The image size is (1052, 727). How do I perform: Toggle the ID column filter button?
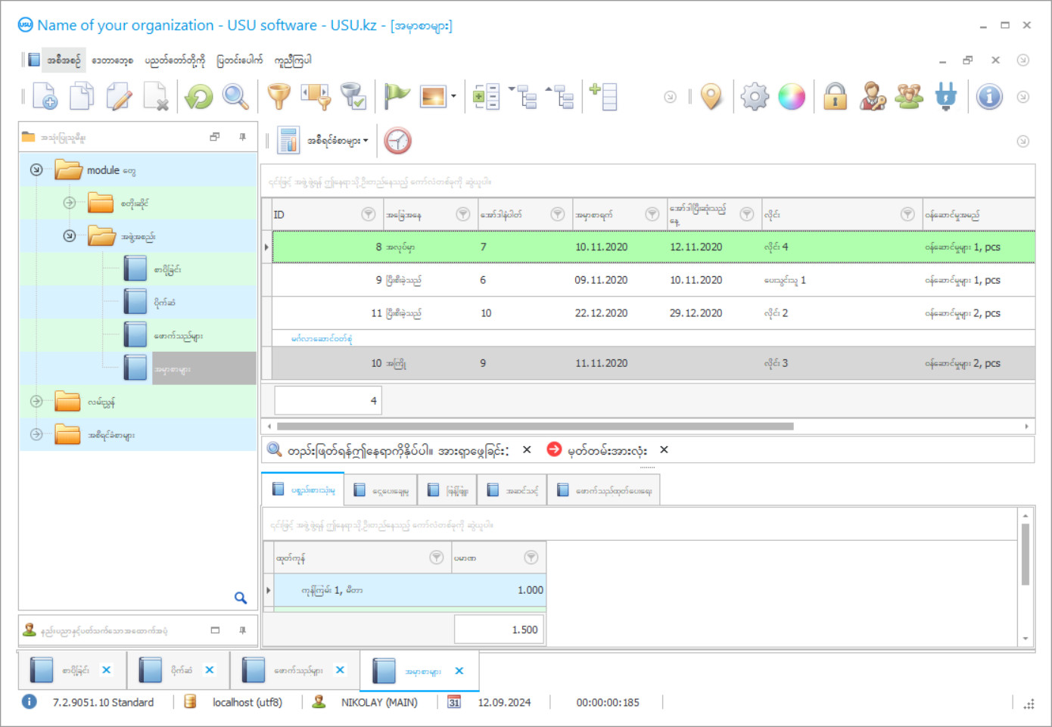pyautogui.click(x=369, y=214)
